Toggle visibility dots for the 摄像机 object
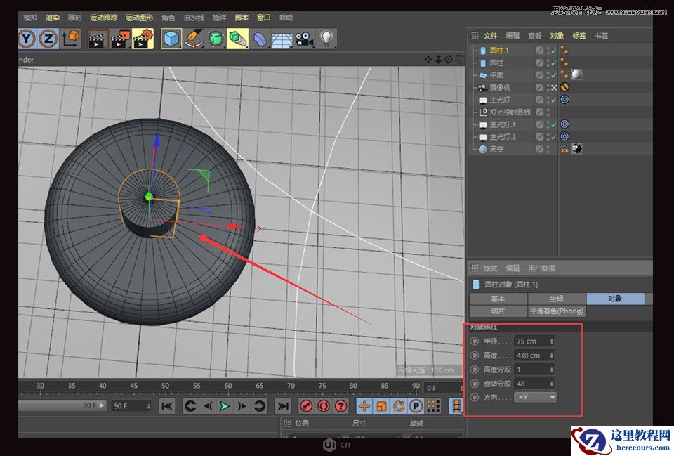The image size is (674, 456). [x=548, y=87]
